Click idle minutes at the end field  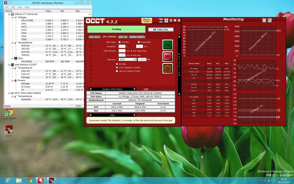point(122,55)
